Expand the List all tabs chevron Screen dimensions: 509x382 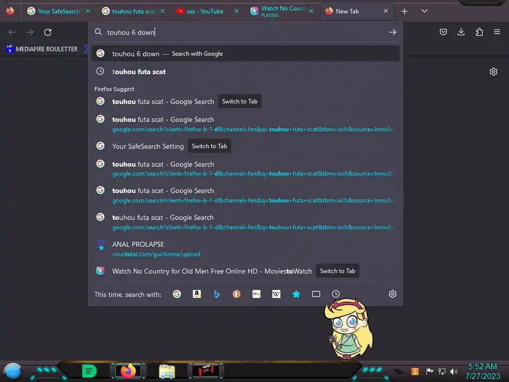[x=424, y=11]
